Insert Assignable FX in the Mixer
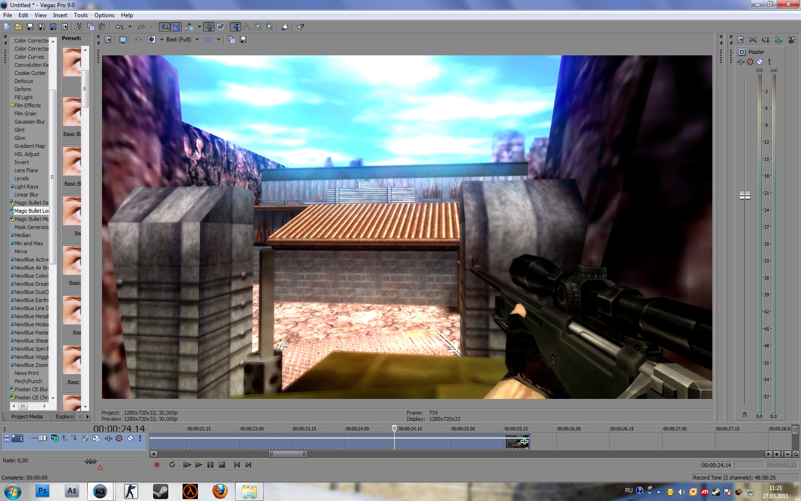The height and width of the screenshot is (501, 801). [x=779, y=40]
